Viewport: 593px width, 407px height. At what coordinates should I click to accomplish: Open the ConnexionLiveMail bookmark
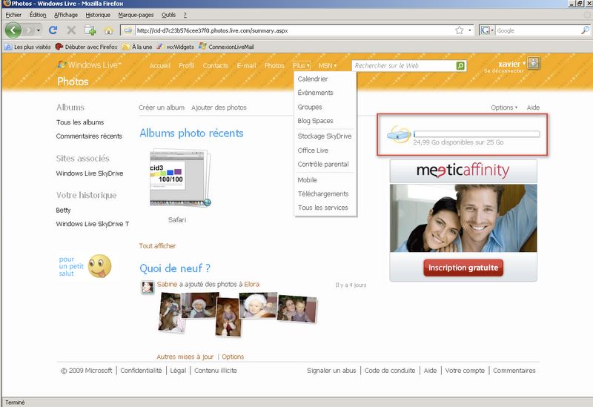tap(226, 47)
